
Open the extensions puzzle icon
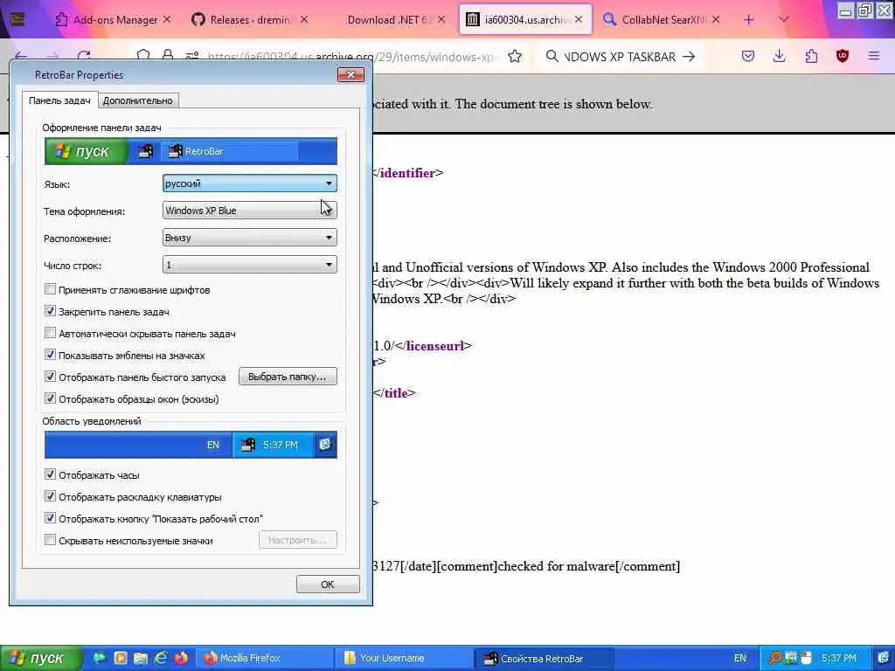[x=811, y=57]
